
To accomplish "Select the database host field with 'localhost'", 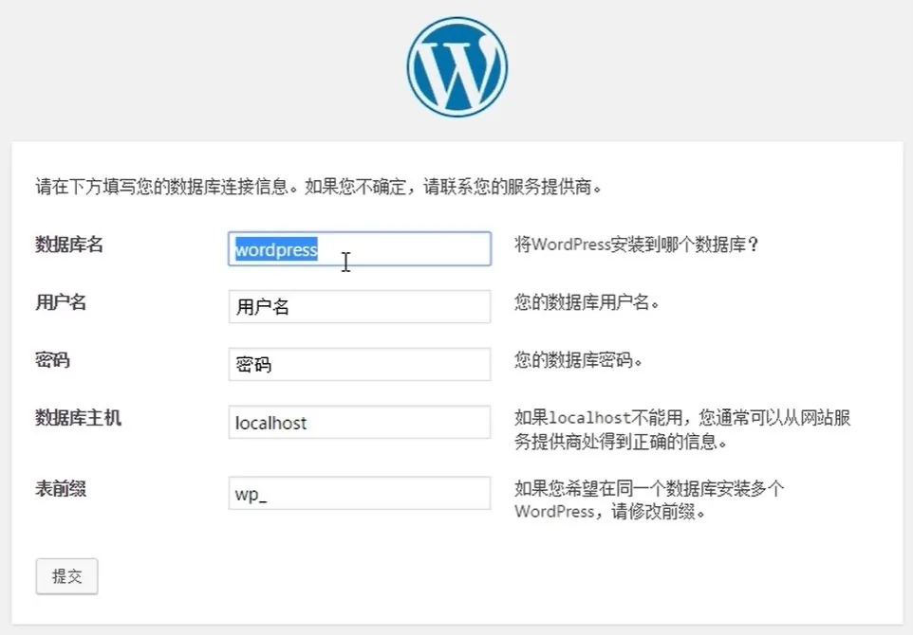I will tap(359, 423).
